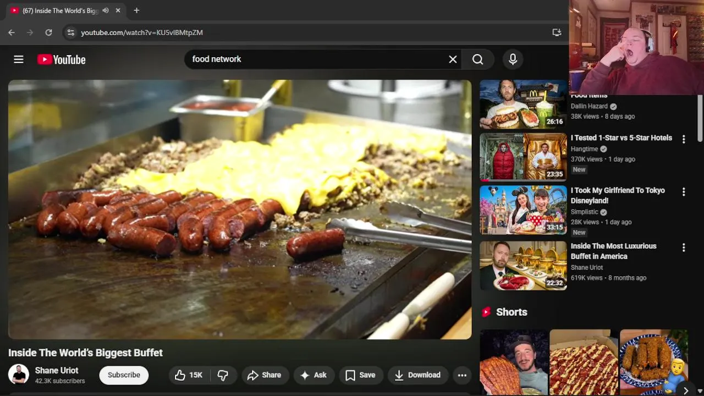Viewport: 704px width, 396px height.
Task: Open the Hangtime channel name
Action: pyautogui.click(x=584, y=149)
